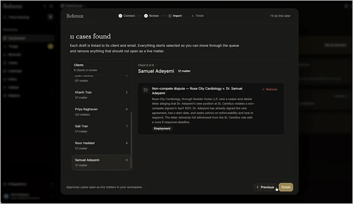Screen dimensions: 353x204
Task: Go back with the Previous button
Action: tap(265, 187)
